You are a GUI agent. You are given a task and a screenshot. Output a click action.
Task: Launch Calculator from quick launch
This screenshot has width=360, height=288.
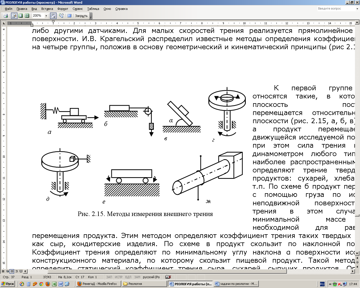28,284
